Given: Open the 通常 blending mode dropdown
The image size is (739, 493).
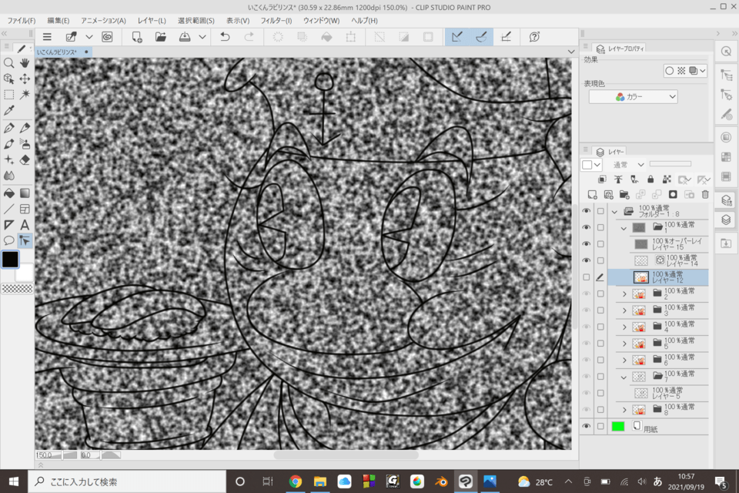Looking at the screenshot, I should point(624,164).
